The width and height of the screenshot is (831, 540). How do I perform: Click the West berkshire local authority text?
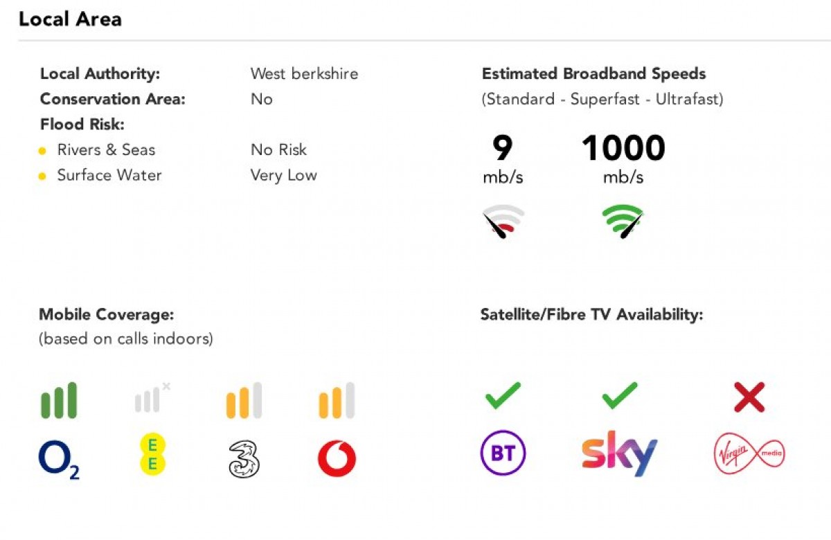(x=304, y=73)
